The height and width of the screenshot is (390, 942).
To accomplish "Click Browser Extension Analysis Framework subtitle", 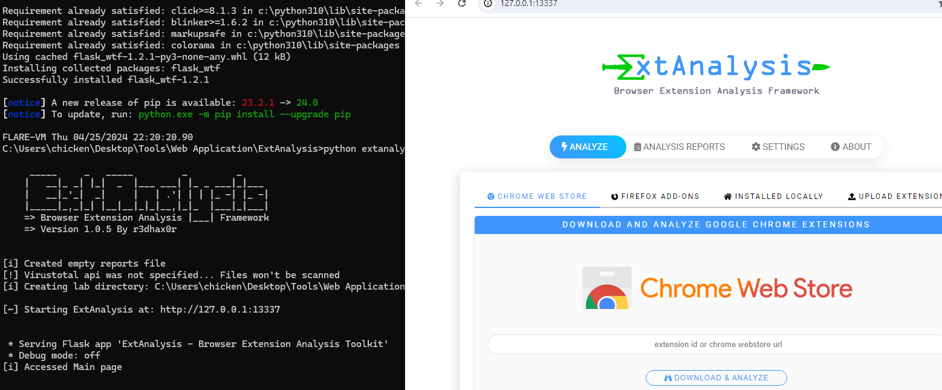I will coord(716,91).
